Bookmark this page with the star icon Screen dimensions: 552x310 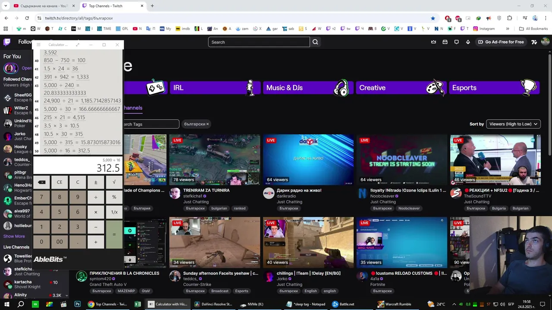click(x=433, y=18)
